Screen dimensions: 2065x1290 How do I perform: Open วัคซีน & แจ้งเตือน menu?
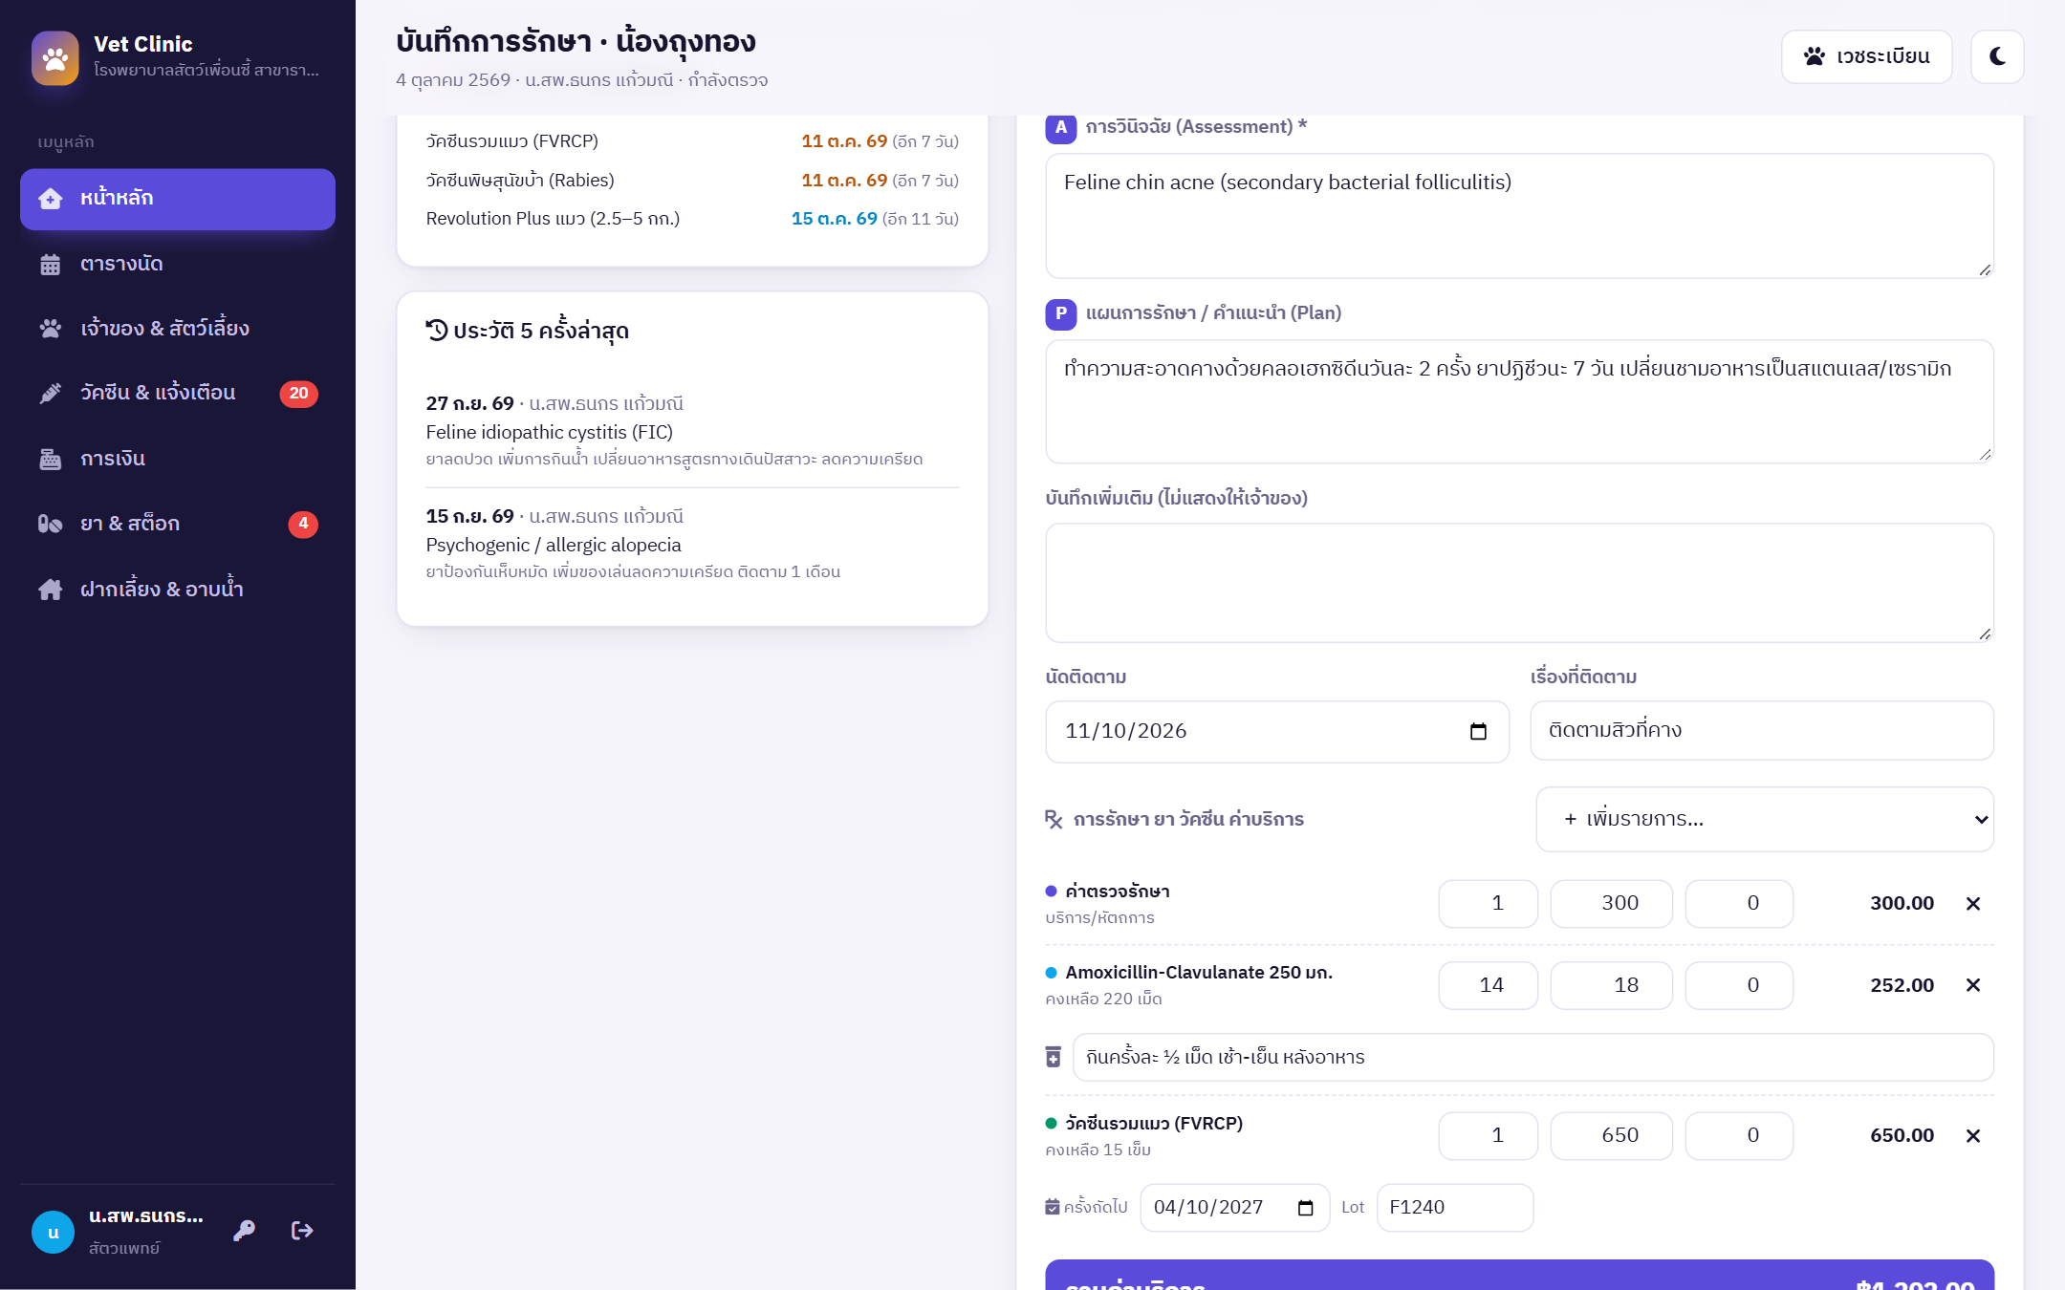click(178, 393)
